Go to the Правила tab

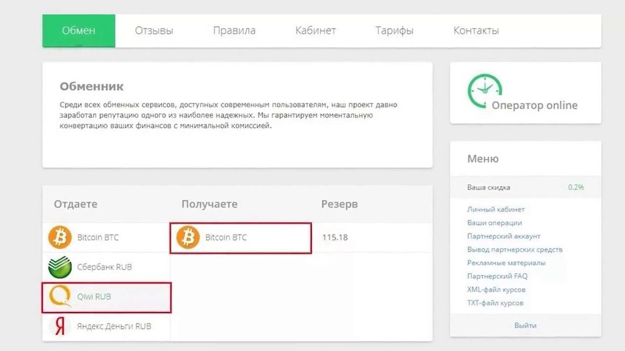(234, 31)
